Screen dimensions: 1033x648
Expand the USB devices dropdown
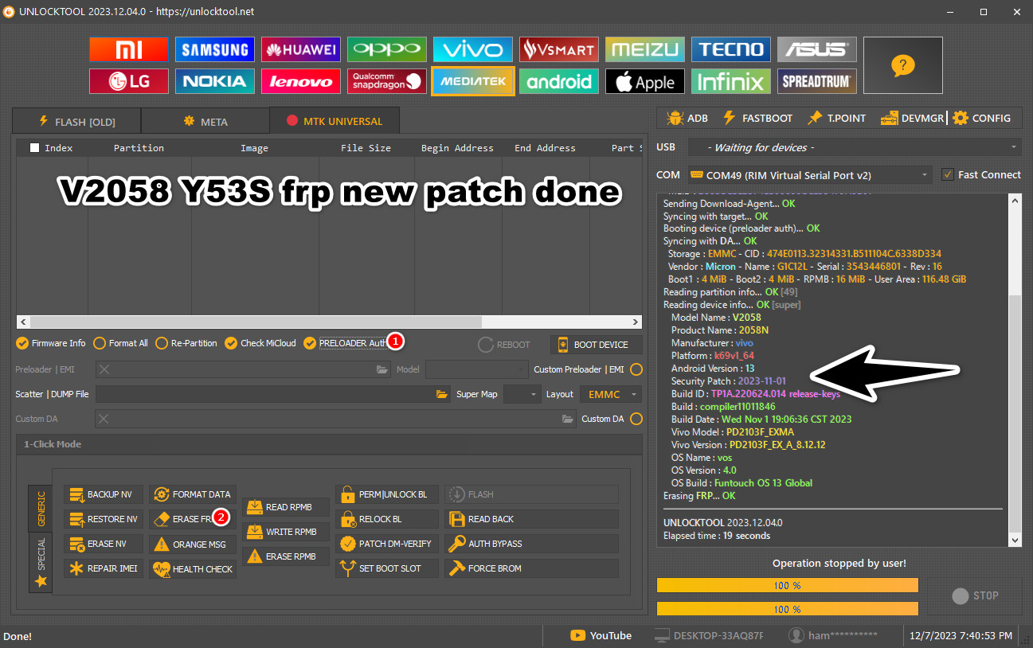point(854,147)
